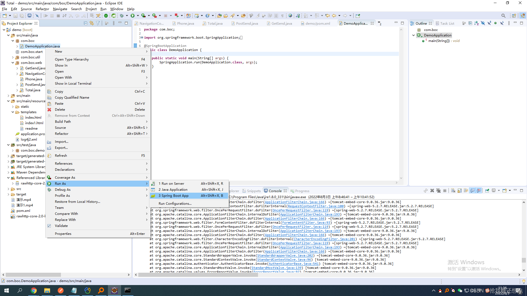
Task: Click the Remove Launch X icon in Console
Action: pyautogui.click(x=432, y=191)
